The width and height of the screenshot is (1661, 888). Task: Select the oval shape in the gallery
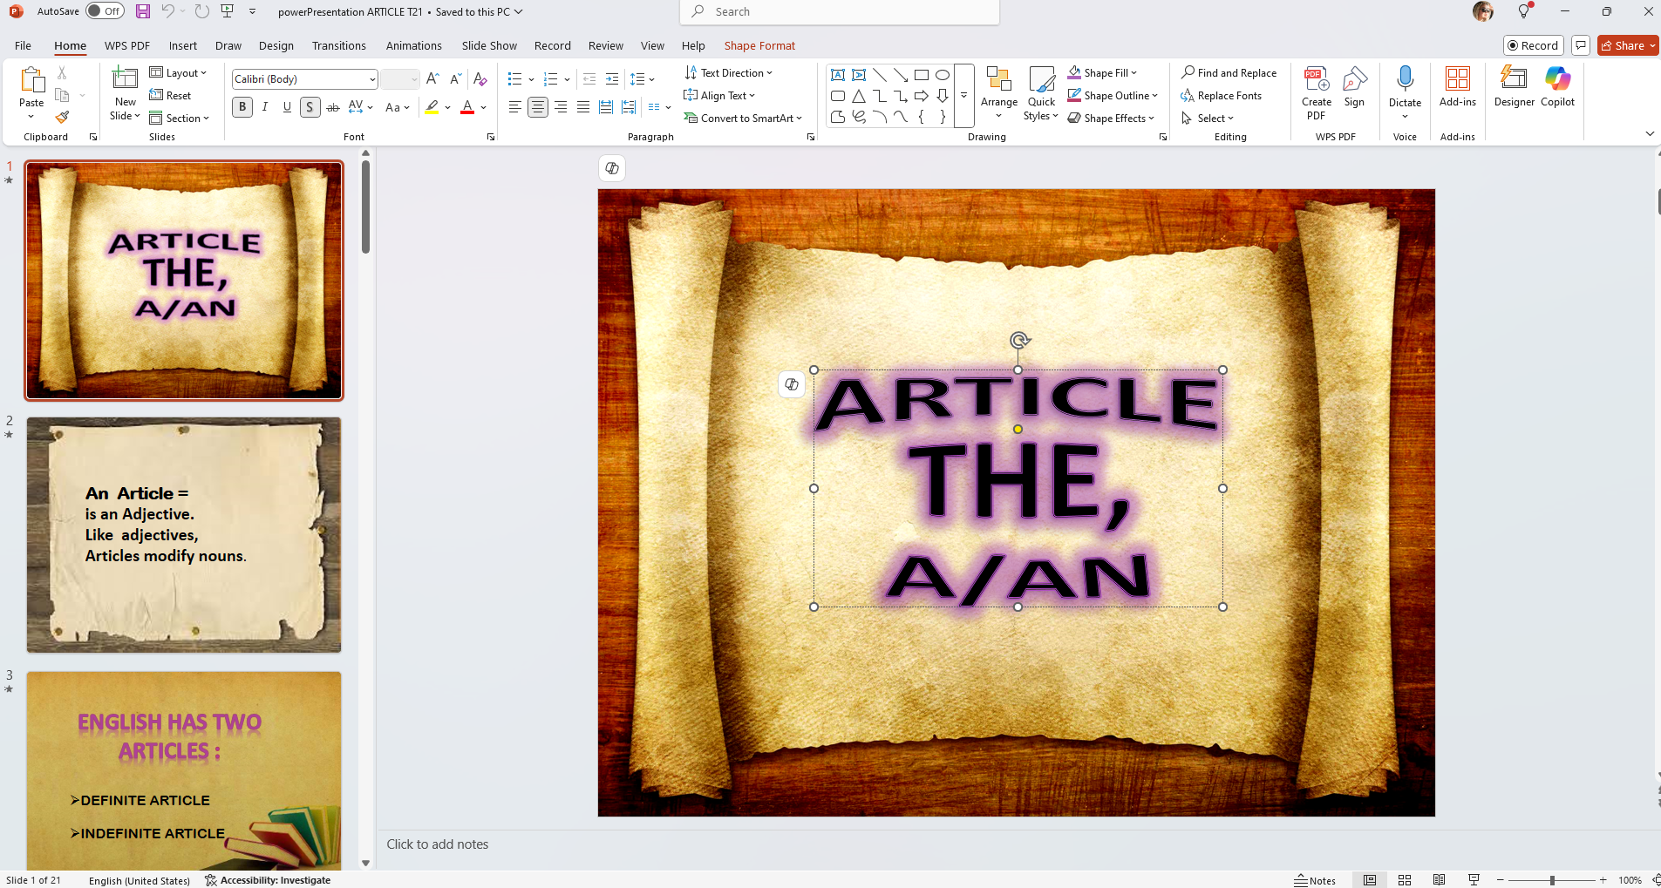pos(943,75)
